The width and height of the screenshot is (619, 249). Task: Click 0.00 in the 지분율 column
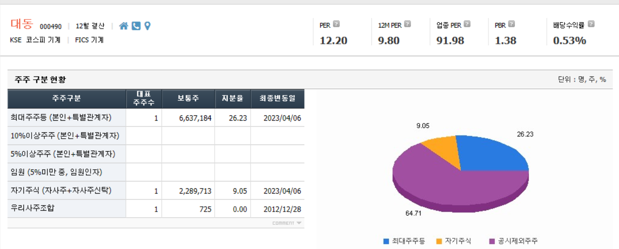[240, 210]
